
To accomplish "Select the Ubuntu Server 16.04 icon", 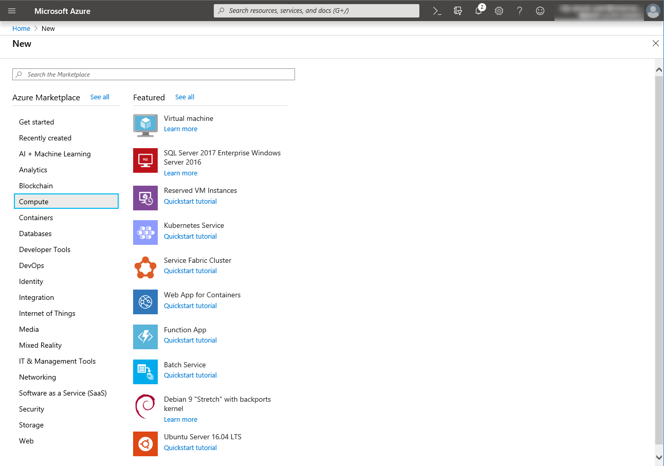I will coord(145,444).
